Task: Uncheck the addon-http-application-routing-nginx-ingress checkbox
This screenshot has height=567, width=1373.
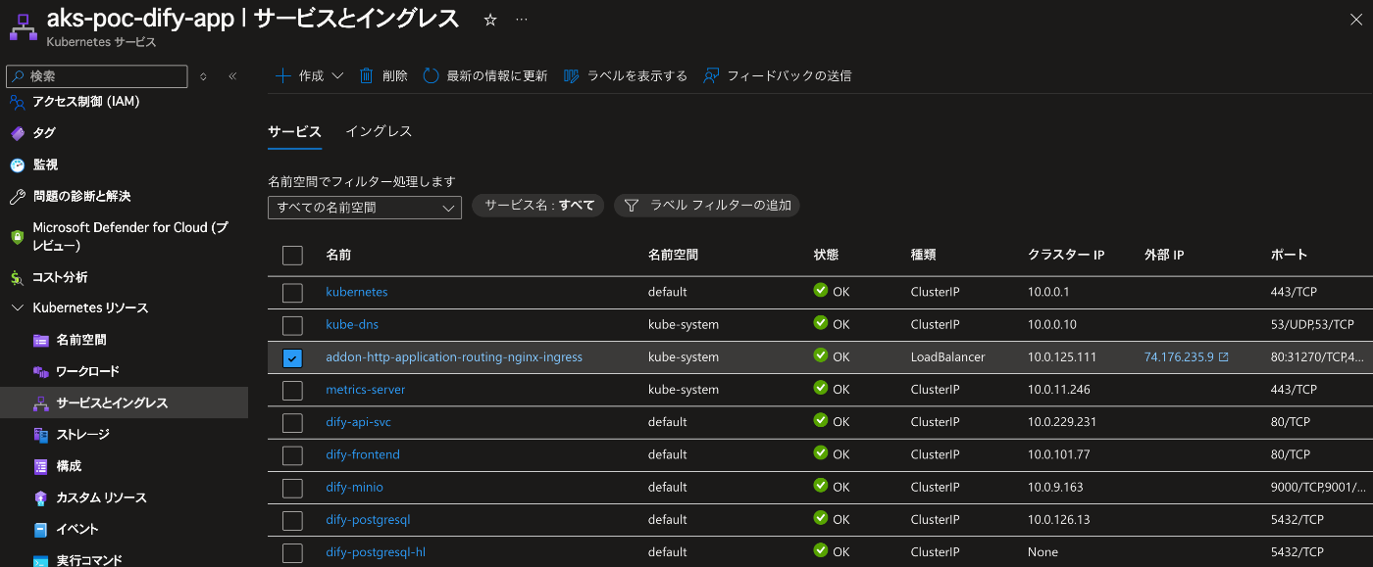Action: 292,358
